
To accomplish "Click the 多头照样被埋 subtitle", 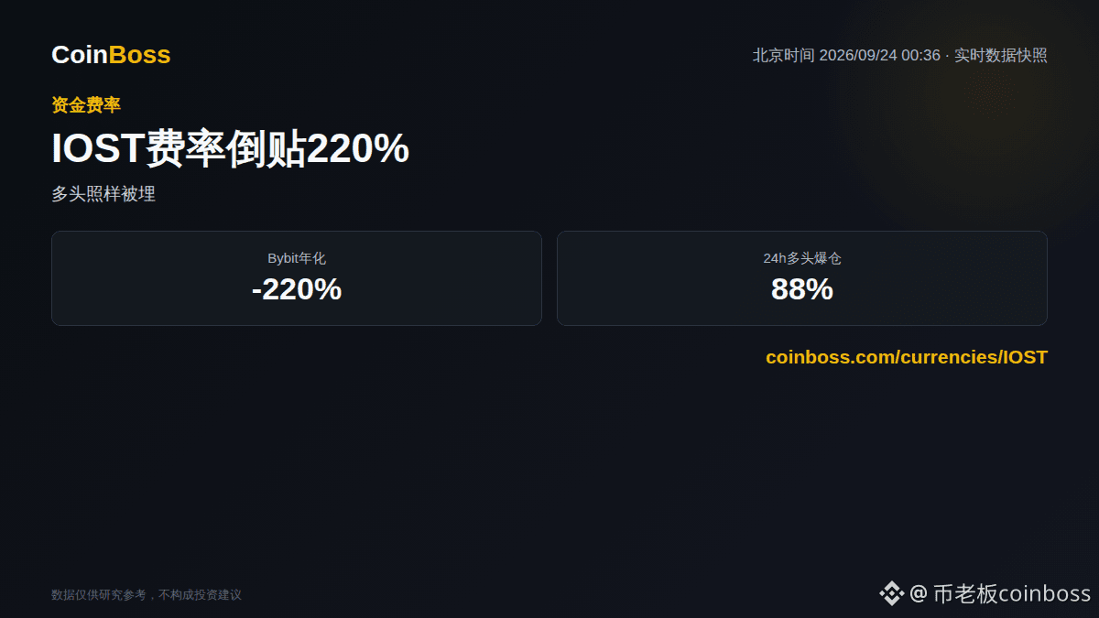I will [x=103, y=194].
